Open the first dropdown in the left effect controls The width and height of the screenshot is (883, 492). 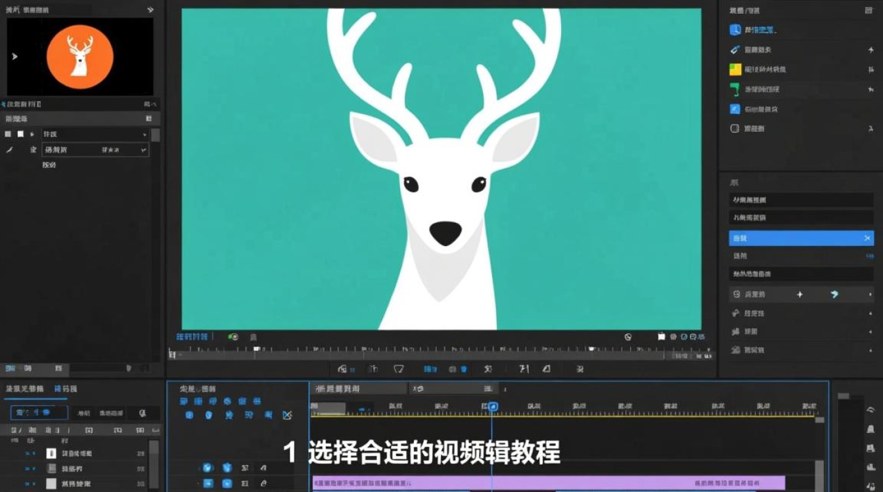point(95,134)
